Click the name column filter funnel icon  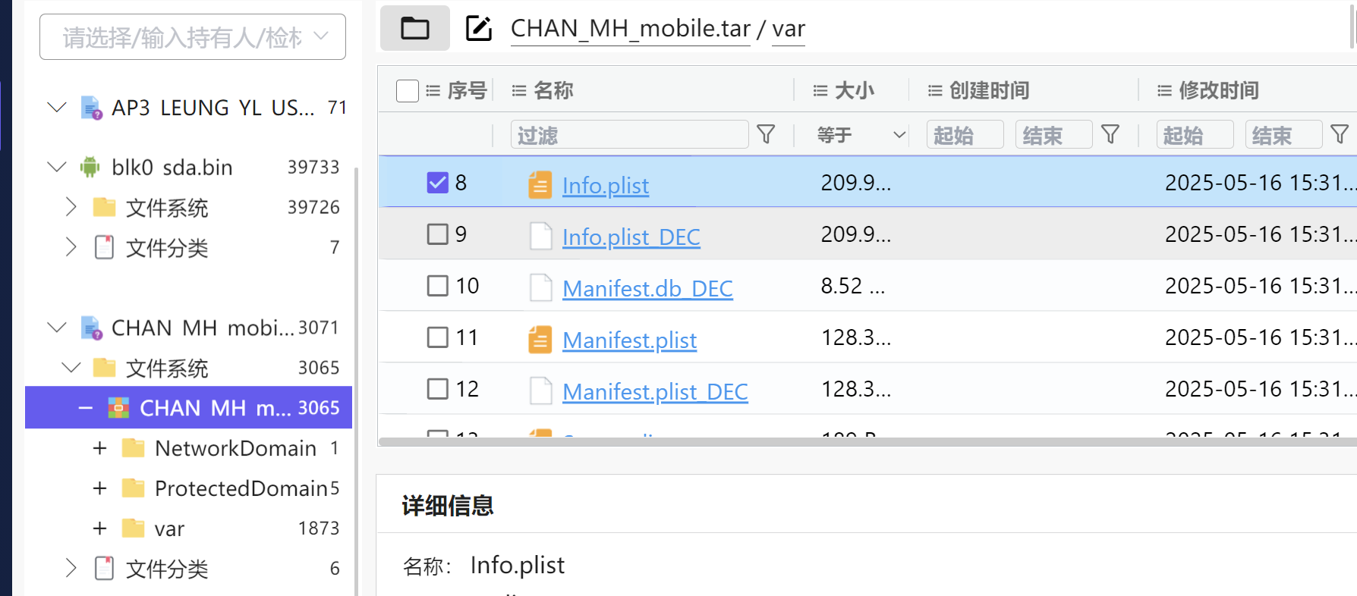pyautogui.click(x=766, y=135)
